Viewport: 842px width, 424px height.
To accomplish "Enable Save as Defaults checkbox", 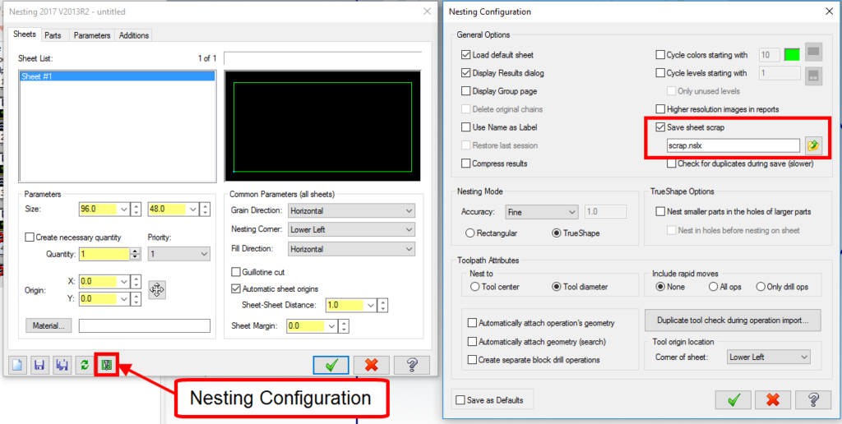I will 460,400.
